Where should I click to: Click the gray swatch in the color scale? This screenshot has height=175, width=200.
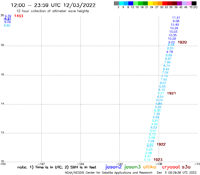[x=116, y=3]
